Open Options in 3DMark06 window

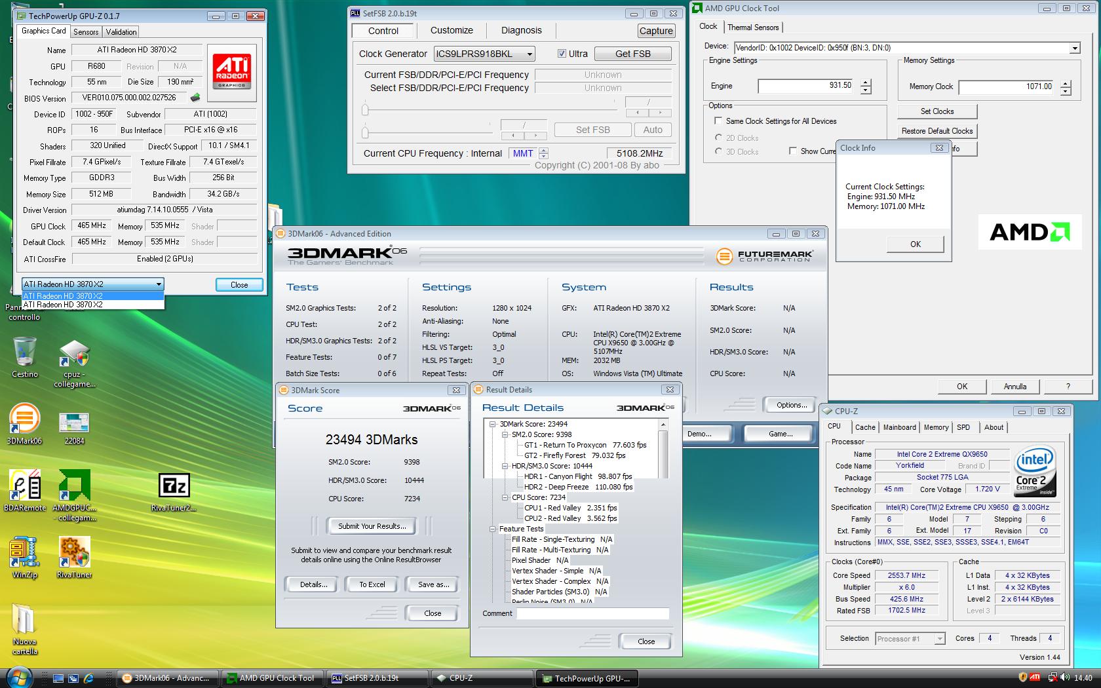coord(791,405)
